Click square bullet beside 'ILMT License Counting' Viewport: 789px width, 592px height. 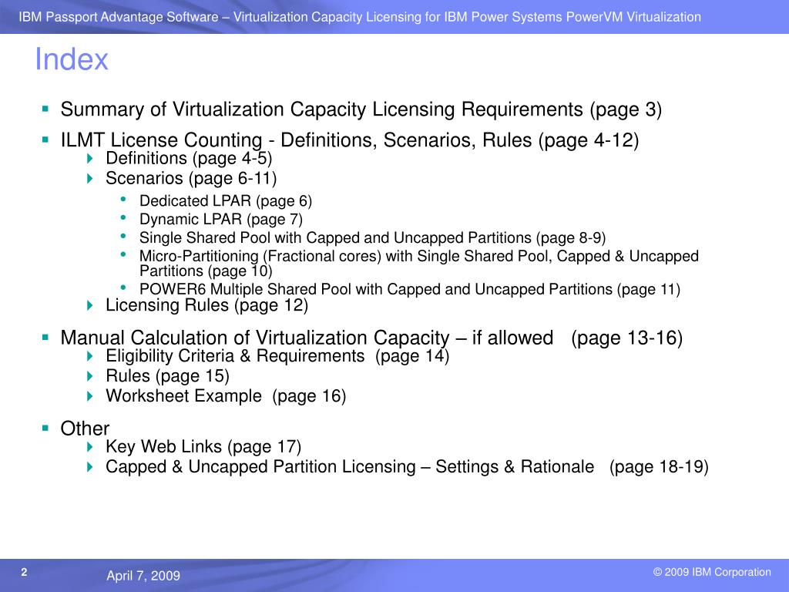click(x=45, y=139)
